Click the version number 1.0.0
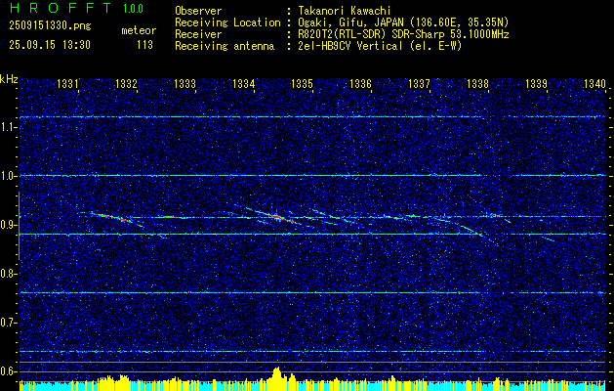The image size is (614, 391). [x=133, y=9]
